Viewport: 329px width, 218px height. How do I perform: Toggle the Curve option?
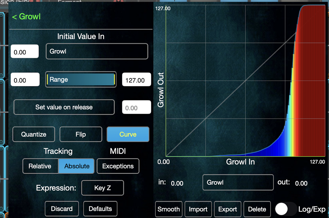pyautogui.click(x=128, y=134)
